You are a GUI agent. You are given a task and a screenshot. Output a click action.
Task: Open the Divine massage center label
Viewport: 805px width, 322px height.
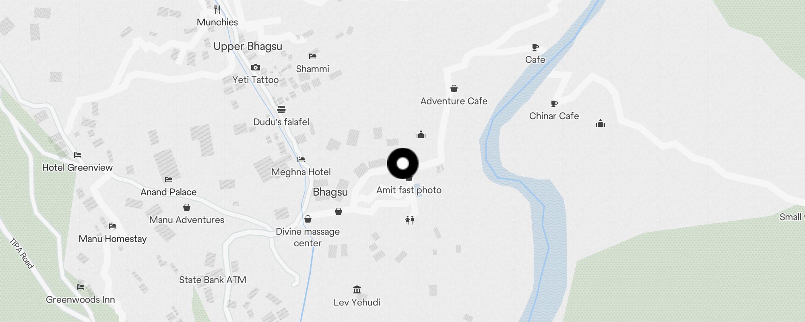pos(308,237)
